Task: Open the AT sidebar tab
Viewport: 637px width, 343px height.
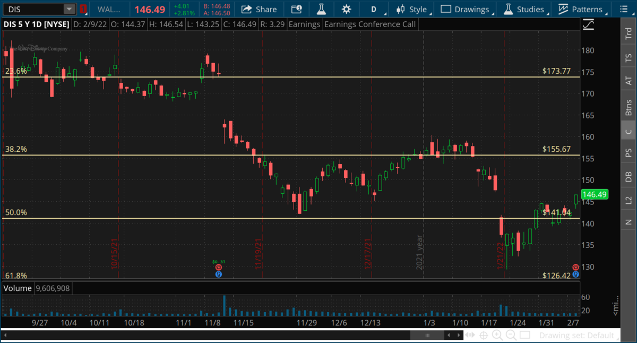Action: [629, 80]
